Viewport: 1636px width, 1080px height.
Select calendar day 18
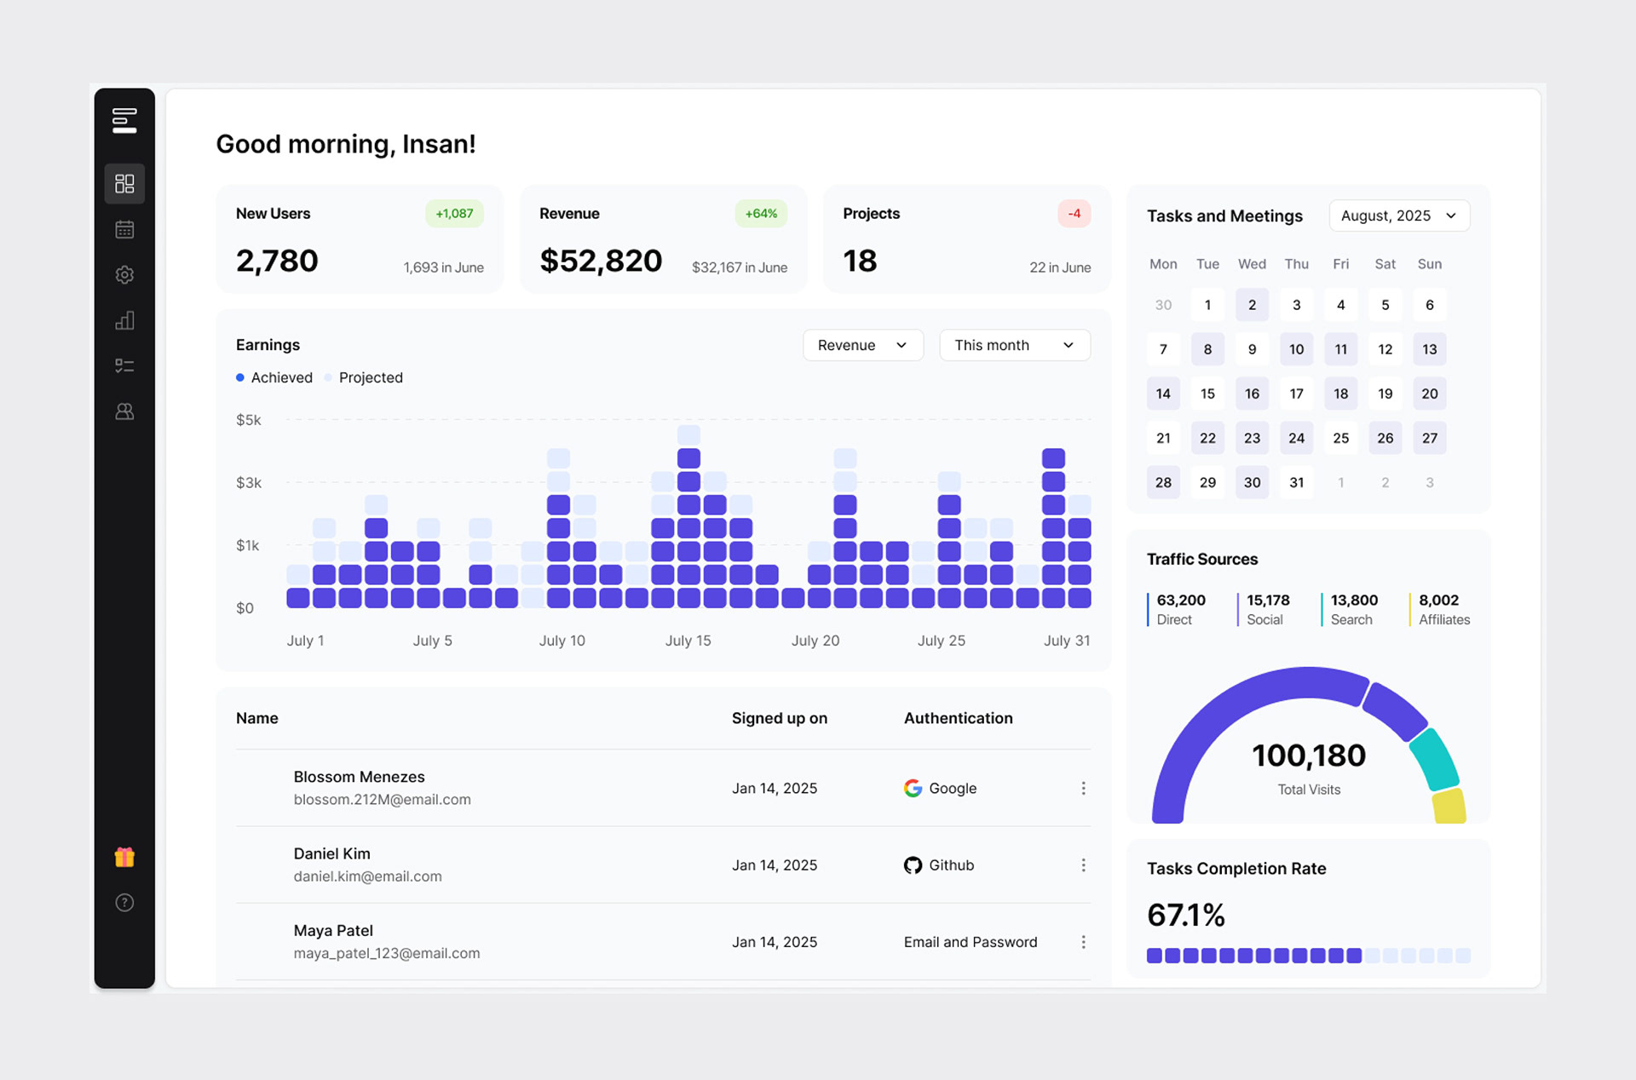click(1340, 394)
